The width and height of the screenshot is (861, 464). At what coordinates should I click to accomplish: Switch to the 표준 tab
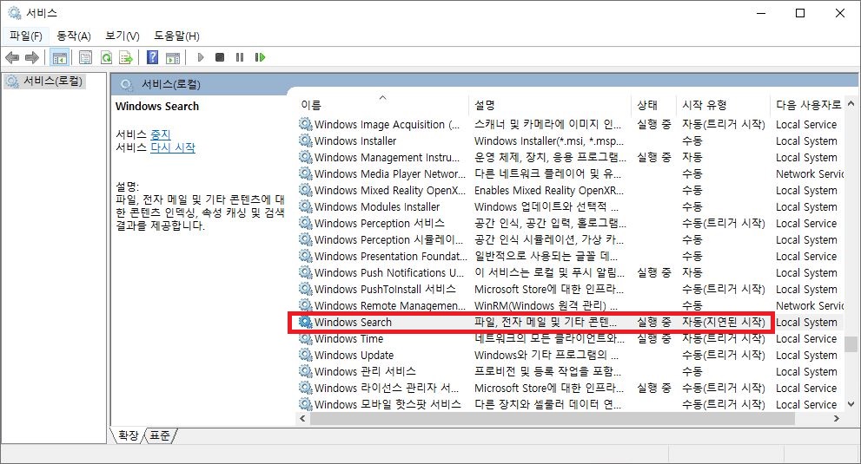pos(160,435)
